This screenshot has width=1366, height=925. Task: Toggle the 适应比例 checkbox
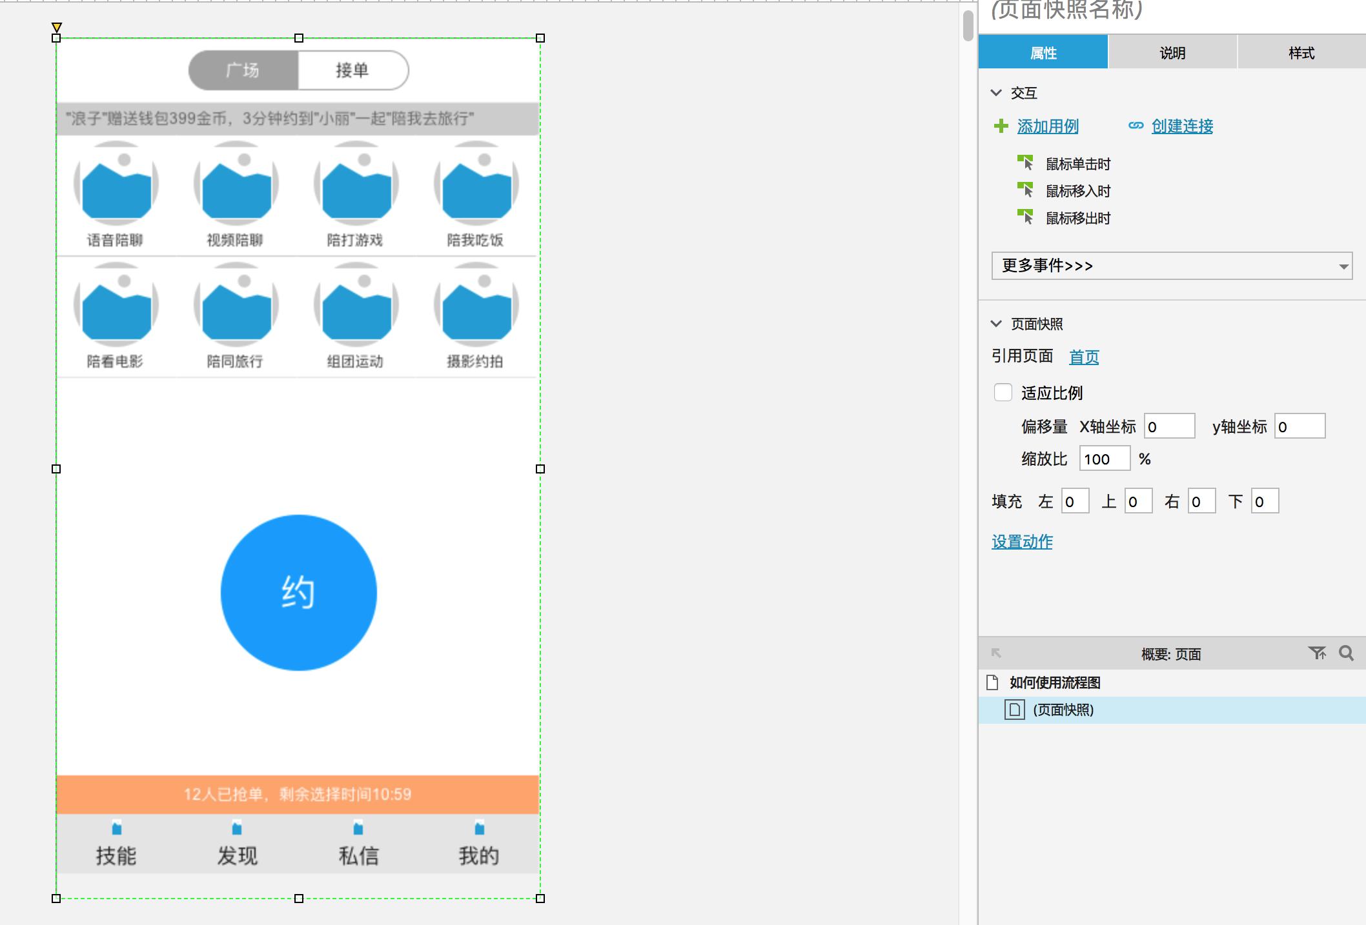tap(1001, 392)
